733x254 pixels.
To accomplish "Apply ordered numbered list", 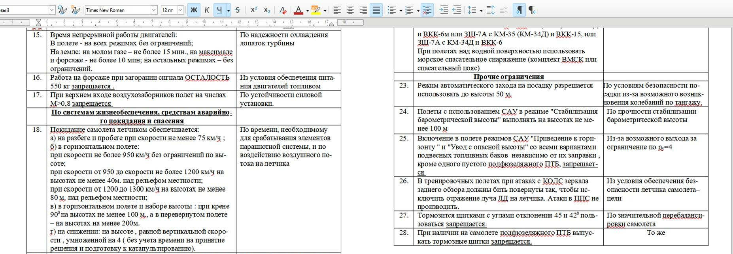I will [x=409, y=10].
